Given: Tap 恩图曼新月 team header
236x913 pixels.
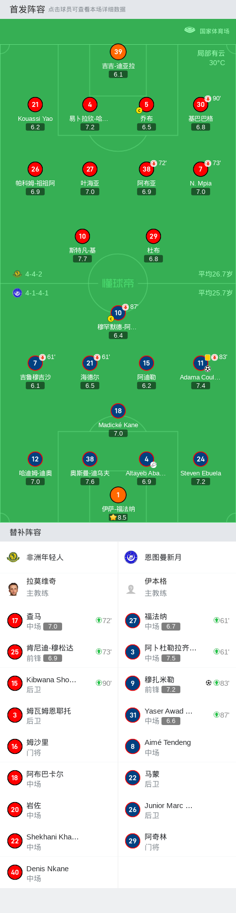Looking at the screenshot, I should 177,557.
